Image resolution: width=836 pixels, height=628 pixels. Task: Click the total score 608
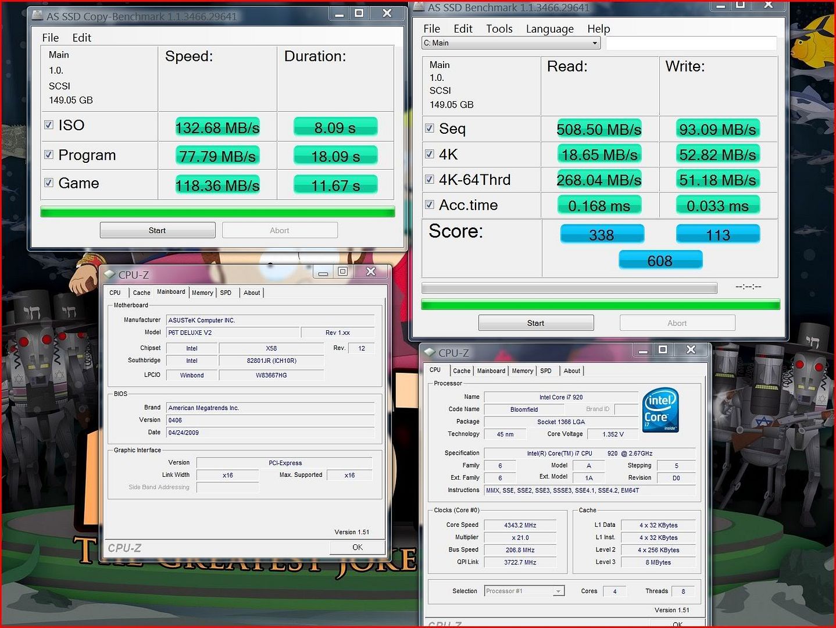[660, 260]
